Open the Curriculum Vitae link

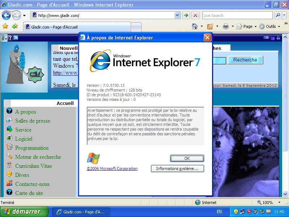point(34,166)
